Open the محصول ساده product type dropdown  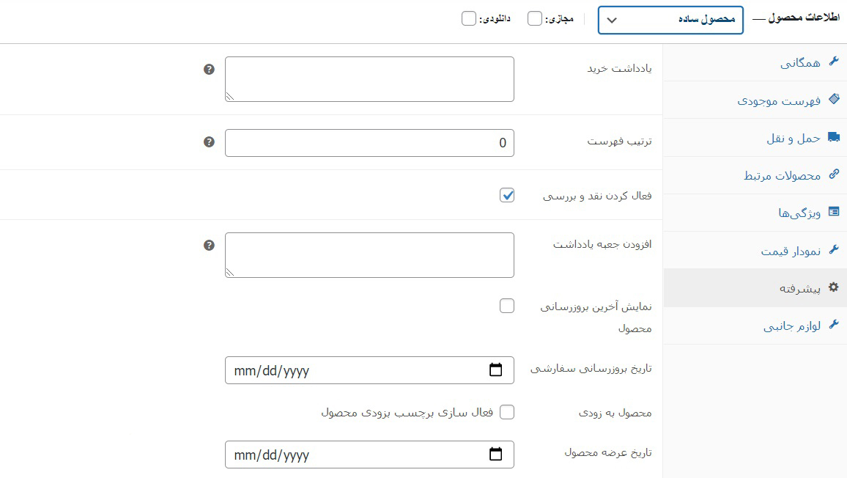point(670,20)
